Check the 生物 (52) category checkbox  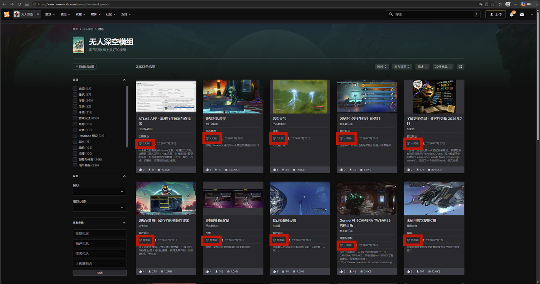pos(75,106)
